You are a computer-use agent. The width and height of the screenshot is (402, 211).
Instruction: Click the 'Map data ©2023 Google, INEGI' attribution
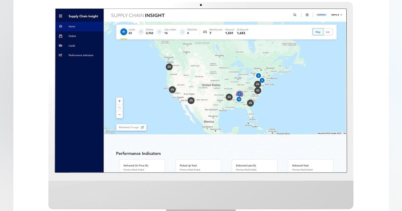click(x=329, y=133)
